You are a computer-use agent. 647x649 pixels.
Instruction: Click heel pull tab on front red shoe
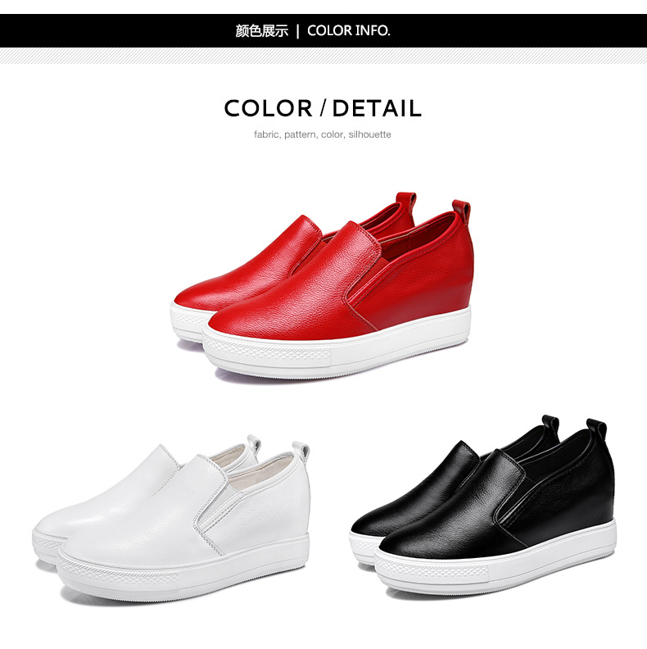pyautogui.click(x=461, y=211)
